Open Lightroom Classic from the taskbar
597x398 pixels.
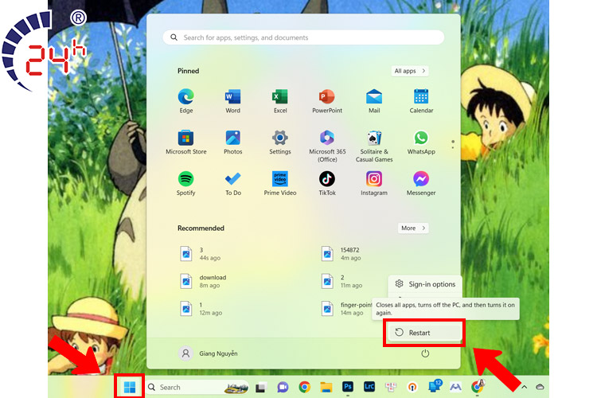tap(369, 387)
